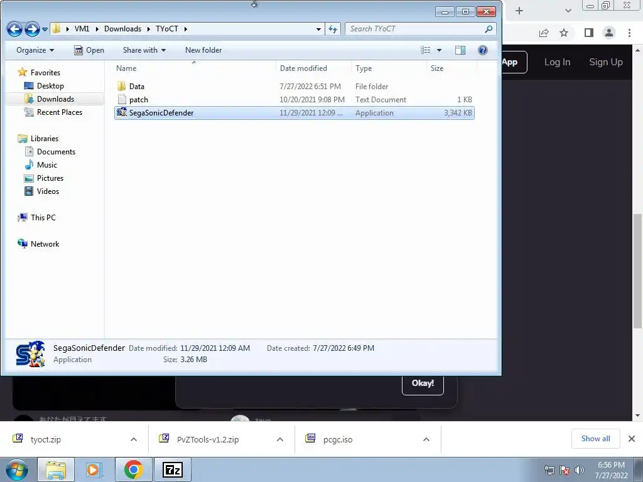Open This PC in navigation pane
The height and width of the screenshot is (482, 643).
(43, 218)
